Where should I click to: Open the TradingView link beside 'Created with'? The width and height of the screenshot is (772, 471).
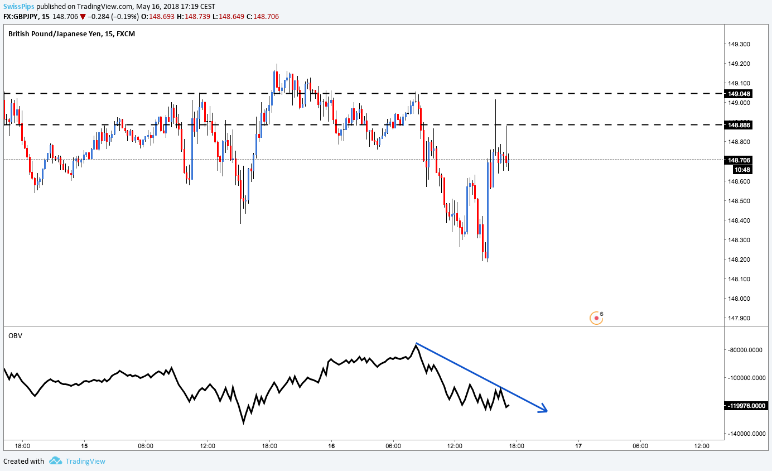tap(85, 461)
